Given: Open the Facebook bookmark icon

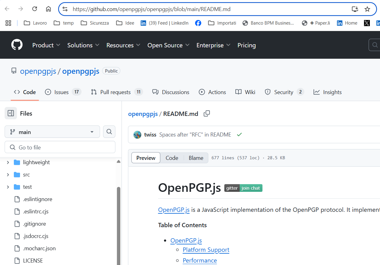Looking at the screenshot, I should [198, 23].
